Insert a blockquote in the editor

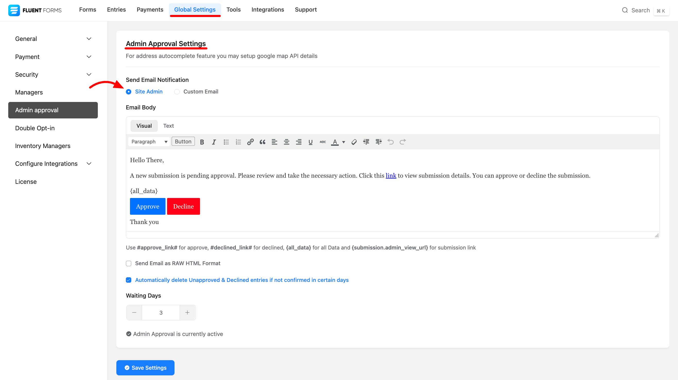click(262, 142)
